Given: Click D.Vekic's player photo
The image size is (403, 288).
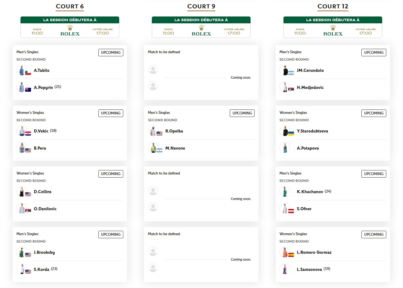Looking at the screenshot, I should [x=22, y=131].
